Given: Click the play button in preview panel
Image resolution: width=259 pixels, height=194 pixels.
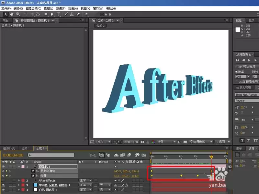Looking at the screenshot, I should (x=249, y=60).
